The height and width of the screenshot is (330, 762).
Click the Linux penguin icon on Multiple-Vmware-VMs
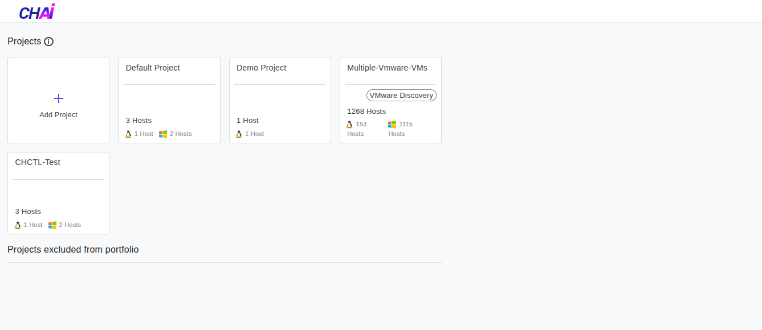pyautogui.click(x=349, y=124)
